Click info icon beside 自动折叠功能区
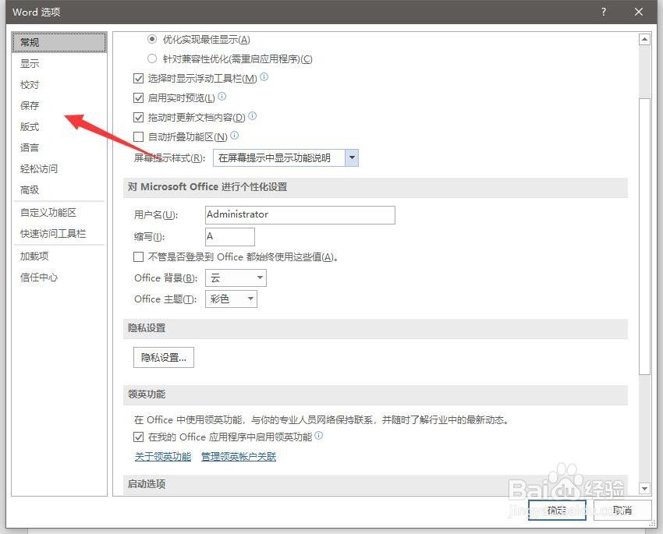Screen dimensions: 663x534 235,135
